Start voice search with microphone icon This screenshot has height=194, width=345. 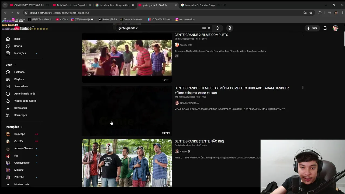230,28
